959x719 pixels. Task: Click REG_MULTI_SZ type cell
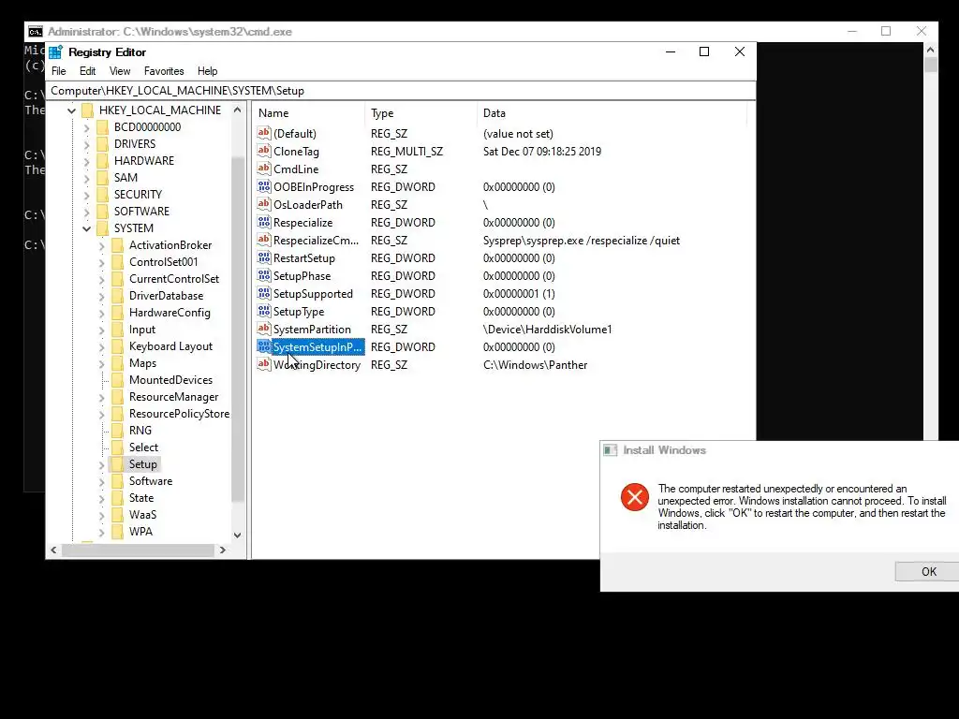406,152
